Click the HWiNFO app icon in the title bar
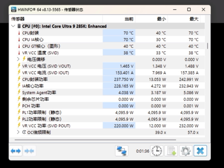224x168 pixels. coord(14,9)
